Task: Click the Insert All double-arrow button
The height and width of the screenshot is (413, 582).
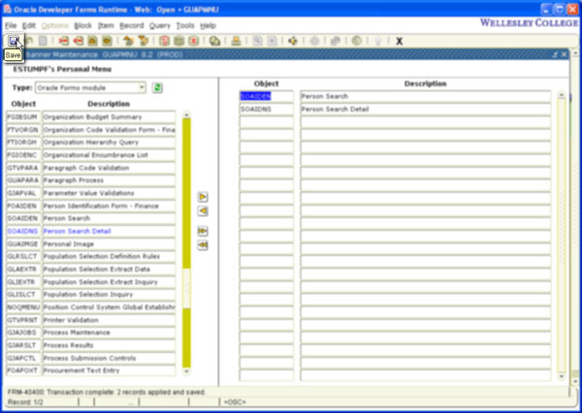Action: [204, 231]
